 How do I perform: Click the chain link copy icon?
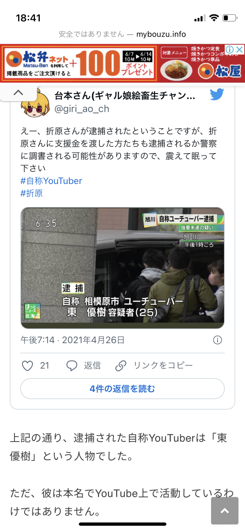coord(121,366)
